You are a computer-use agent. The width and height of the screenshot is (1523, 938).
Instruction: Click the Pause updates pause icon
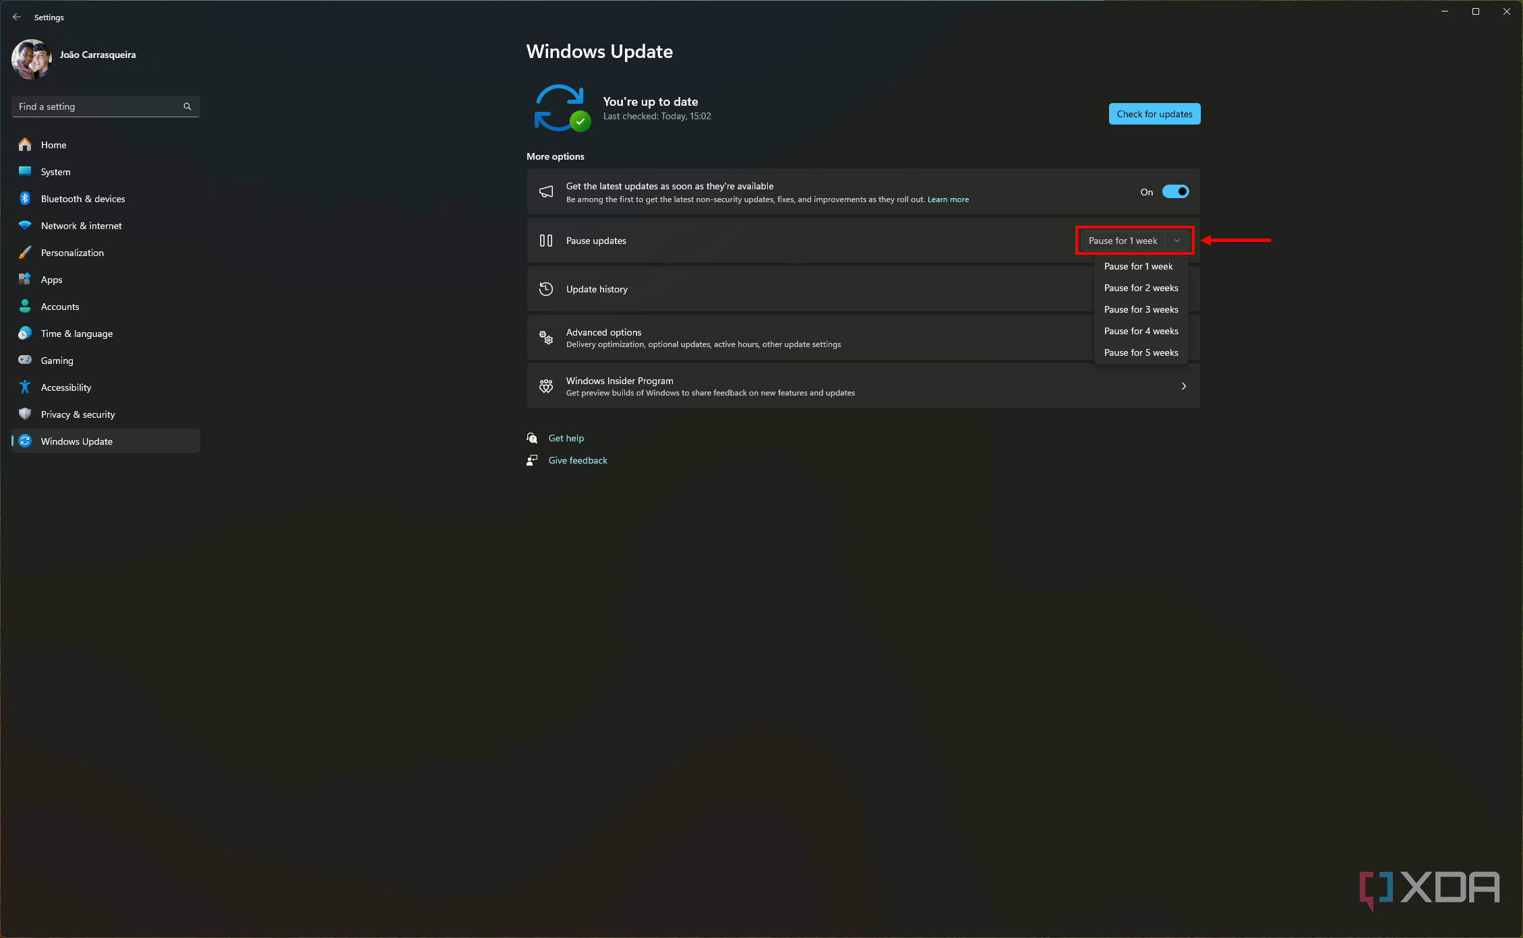click(546, 241)
